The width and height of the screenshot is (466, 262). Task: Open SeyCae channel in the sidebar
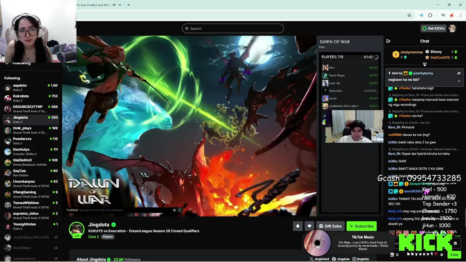pyautogui.click(x=31, y=173)
